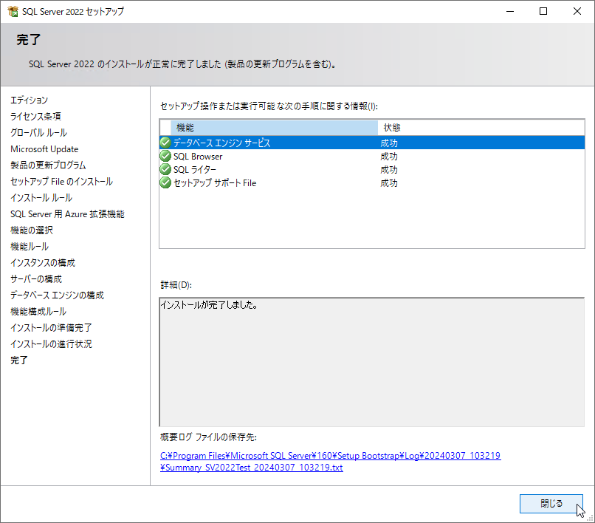Click the green check icon beside SQL ライター
Screen dimensions: 595x523
[x=165, y=169]
